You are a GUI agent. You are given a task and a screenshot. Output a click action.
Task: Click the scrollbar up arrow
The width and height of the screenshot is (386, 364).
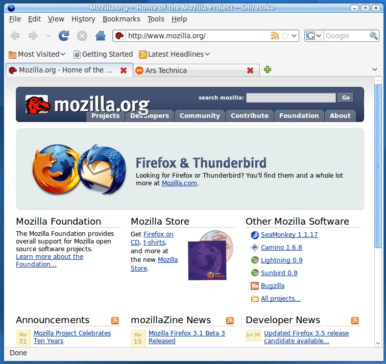click(x=378, y=81)
